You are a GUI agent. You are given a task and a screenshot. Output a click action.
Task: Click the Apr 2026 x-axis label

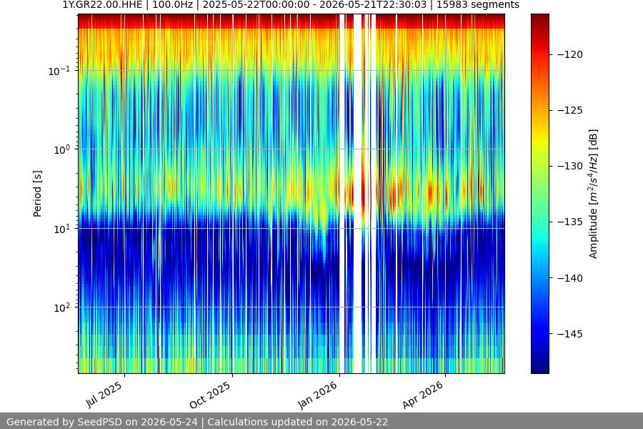click(423, 395)
